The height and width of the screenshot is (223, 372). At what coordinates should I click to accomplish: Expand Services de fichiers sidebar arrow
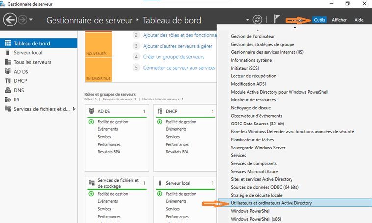74,109
